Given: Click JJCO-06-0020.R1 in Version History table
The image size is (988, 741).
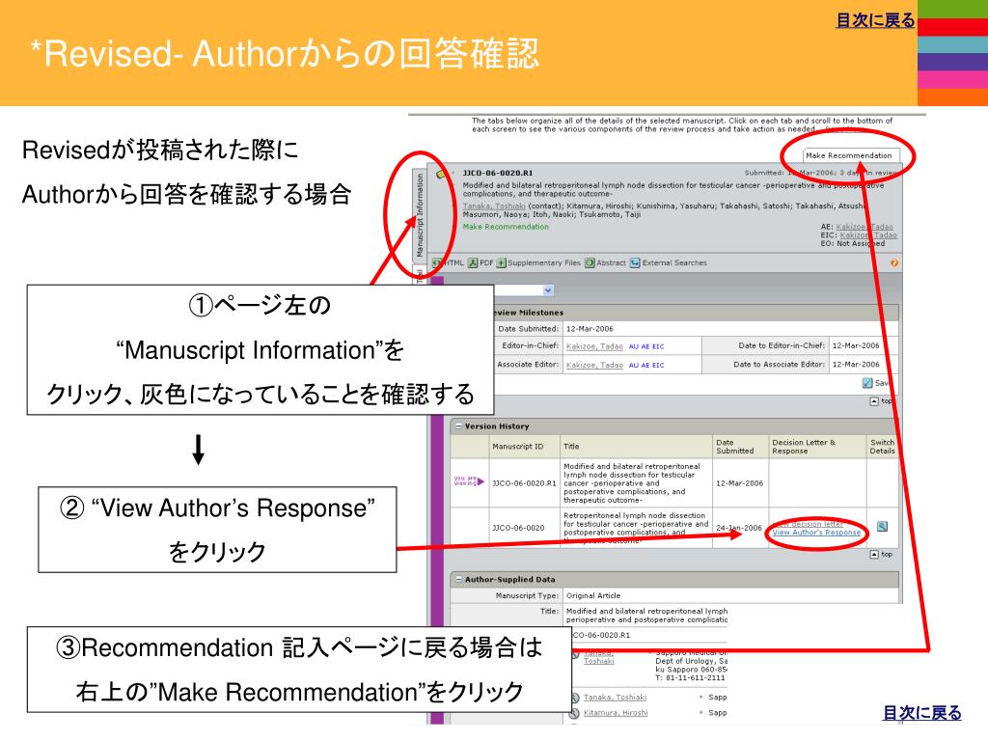Looking at the screenshot, I should (x=524, y=483).
